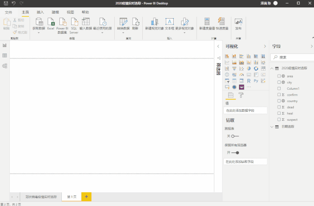Switch to Report view in left sidebar
The width and height of the screenshot is (314, 206).
pyautogui.click(x=4, y=45)
